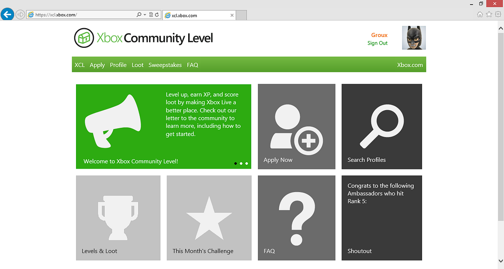Open the address bar autocomplete dropdown arrow
This screenshot has height=269, width=504.
pyautogui.click(x=145, y=15)
